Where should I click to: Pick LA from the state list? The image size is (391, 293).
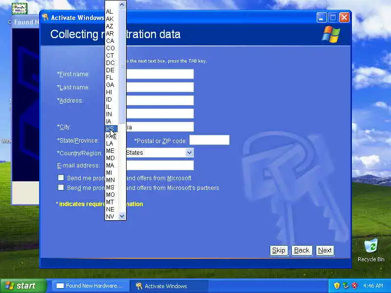point(111,144)
